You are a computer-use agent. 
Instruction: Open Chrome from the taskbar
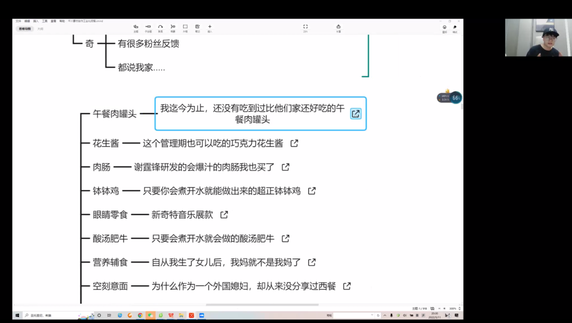click(140, 316)
